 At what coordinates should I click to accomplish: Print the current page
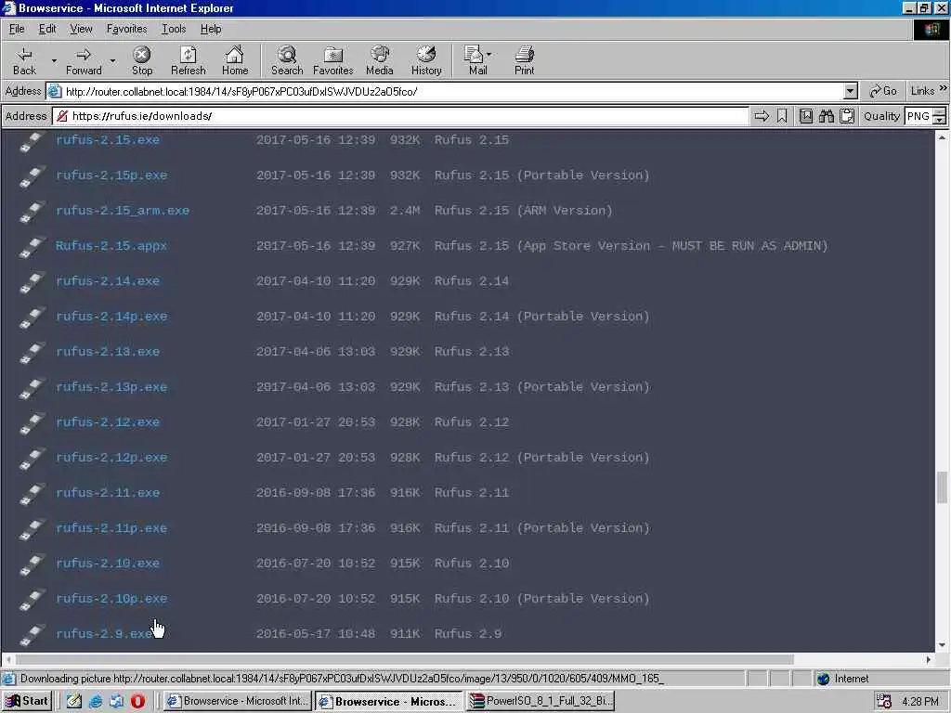525,60
